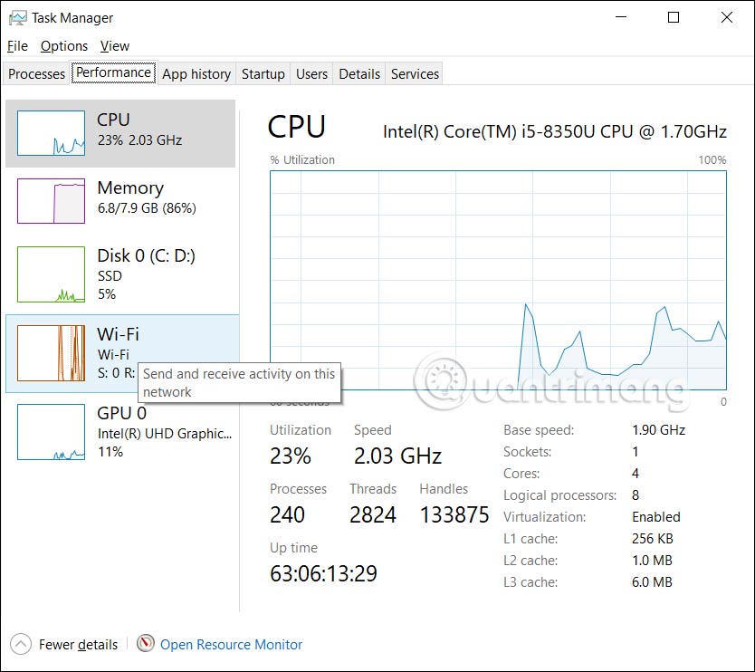
Task: Select the Wi-Fi activity graph thumbnail
Action: tap(51, 353)
